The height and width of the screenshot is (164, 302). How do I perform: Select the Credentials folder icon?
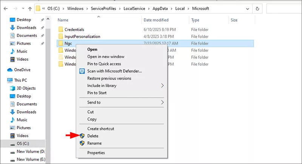tap(61, 29)
